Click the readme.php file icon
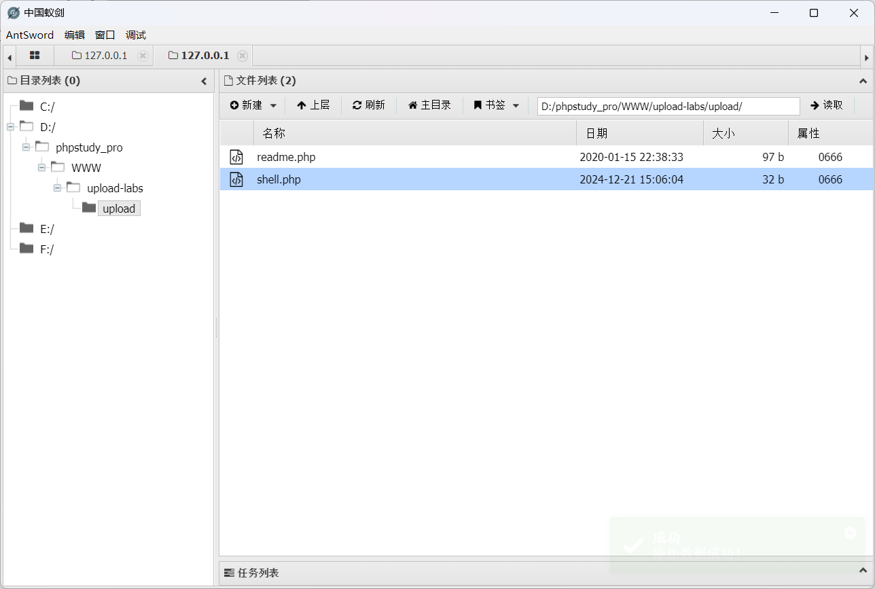The height and width of the screenshot is (589, 875). 236,157
